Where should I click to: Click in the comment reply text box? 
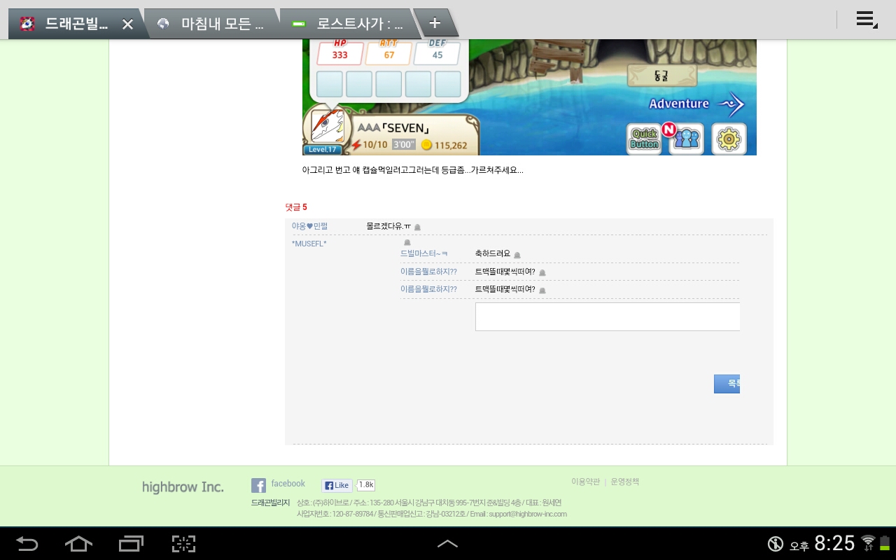[x=607, y=316]
